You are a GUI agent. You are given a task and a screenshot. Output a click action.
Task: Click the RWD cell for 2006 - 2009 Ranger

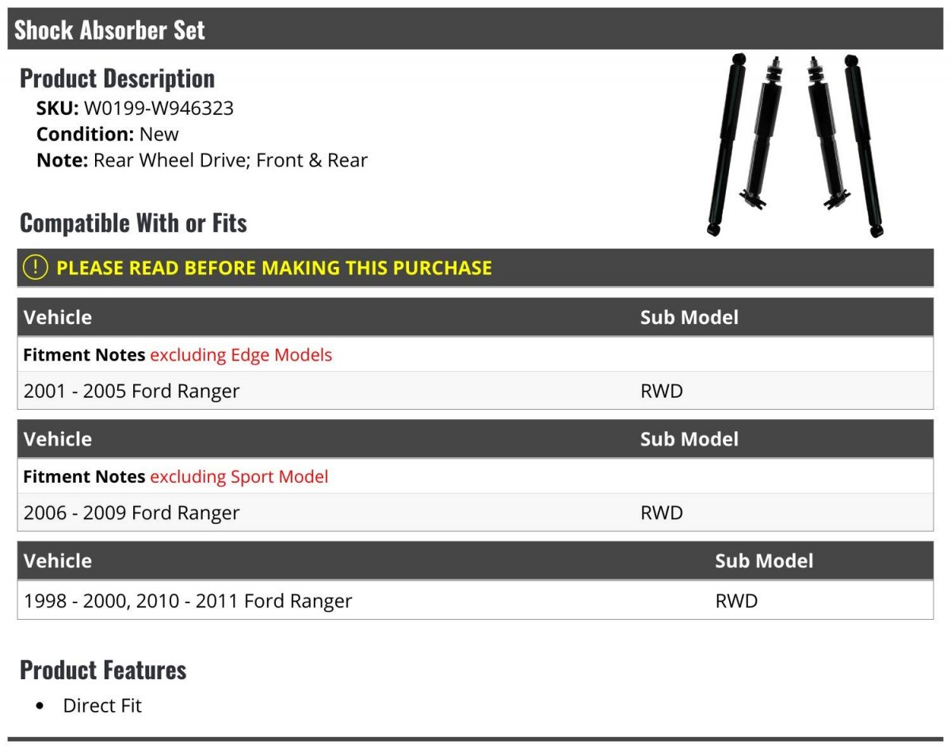click(661, 513)
